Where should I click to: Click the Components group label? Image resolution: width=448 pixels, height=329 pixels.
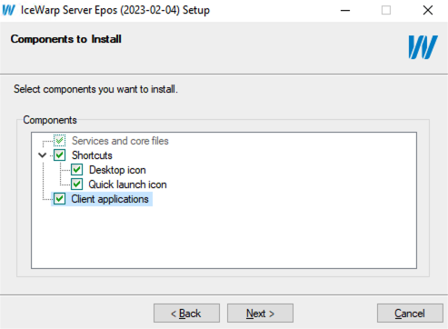(x=50, y=120)
